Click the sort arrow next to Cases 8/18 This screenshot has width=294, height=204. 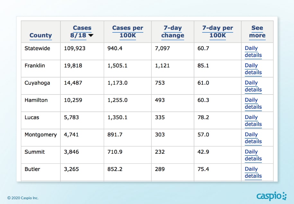(x=91, y=36)
